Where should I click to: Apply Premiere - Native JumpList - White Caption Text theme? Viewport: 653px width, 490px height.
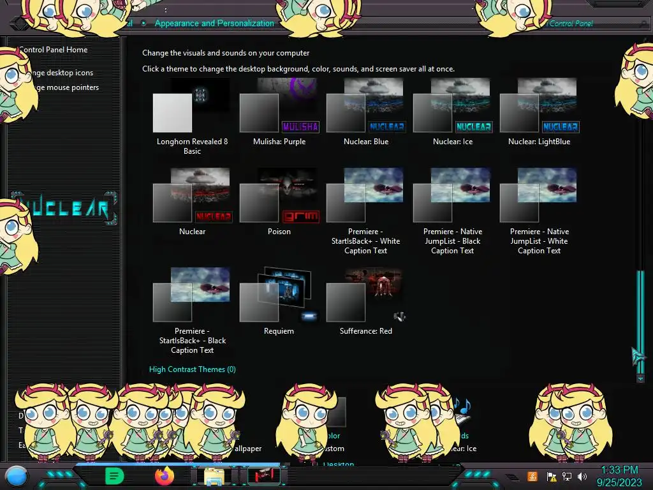point(539,211)
